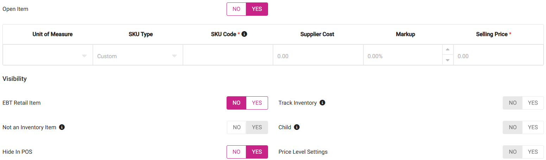Turn on Price Level Settings YES
Screen dimensions: 546x160
(x=533, y=152)
